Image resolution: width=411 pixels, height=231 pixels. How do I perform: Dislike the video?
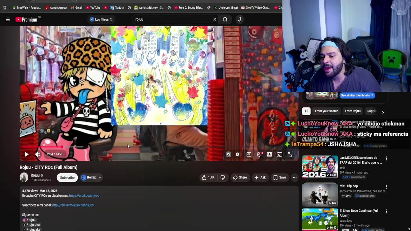click(x=223, y=177)
